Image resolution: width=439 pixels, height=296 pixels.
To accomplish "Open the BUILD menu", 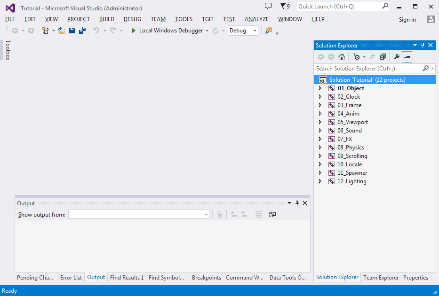I will point(106,19).
